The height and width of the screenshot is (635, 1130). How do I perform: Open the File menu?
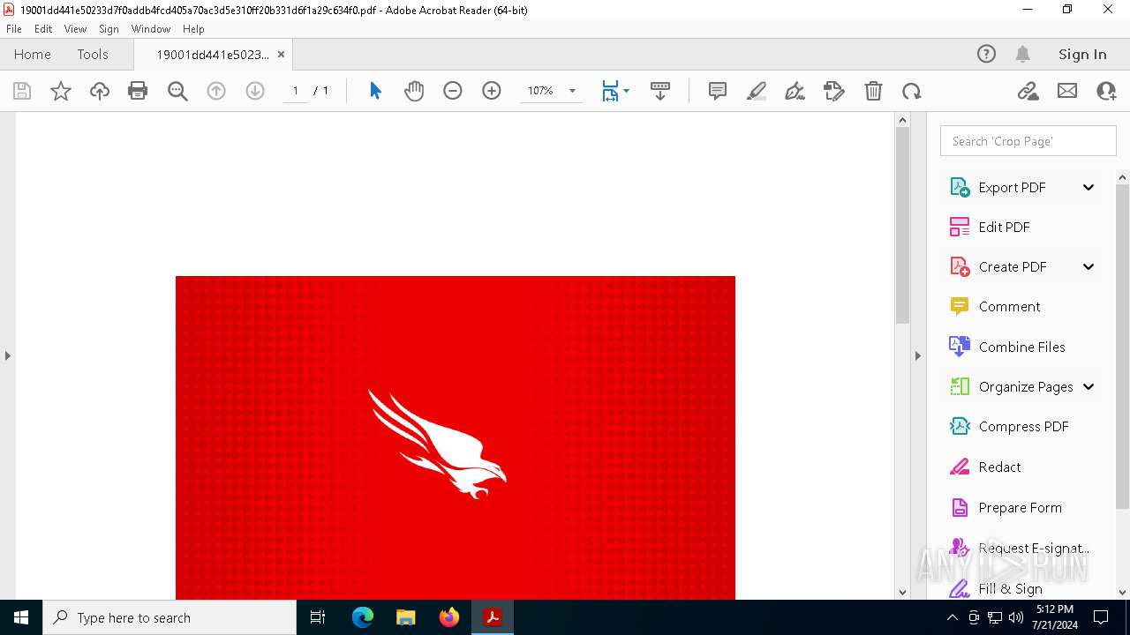[14, 29]
